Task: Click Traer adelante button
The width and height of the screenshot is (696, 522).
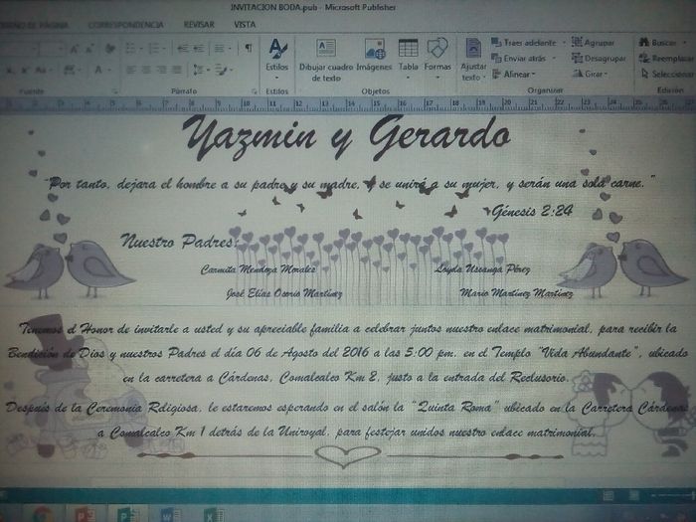Action: 524,43
